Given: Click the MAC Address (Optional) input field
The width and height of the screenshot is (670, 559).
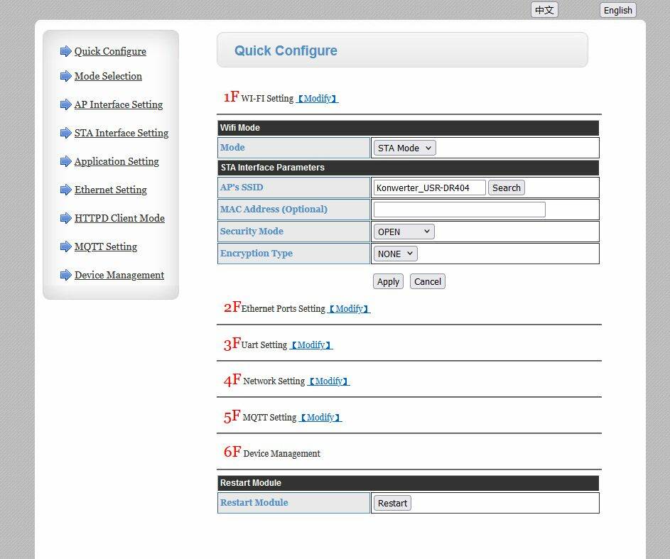Looking at the screenshot, I should 460,210.
